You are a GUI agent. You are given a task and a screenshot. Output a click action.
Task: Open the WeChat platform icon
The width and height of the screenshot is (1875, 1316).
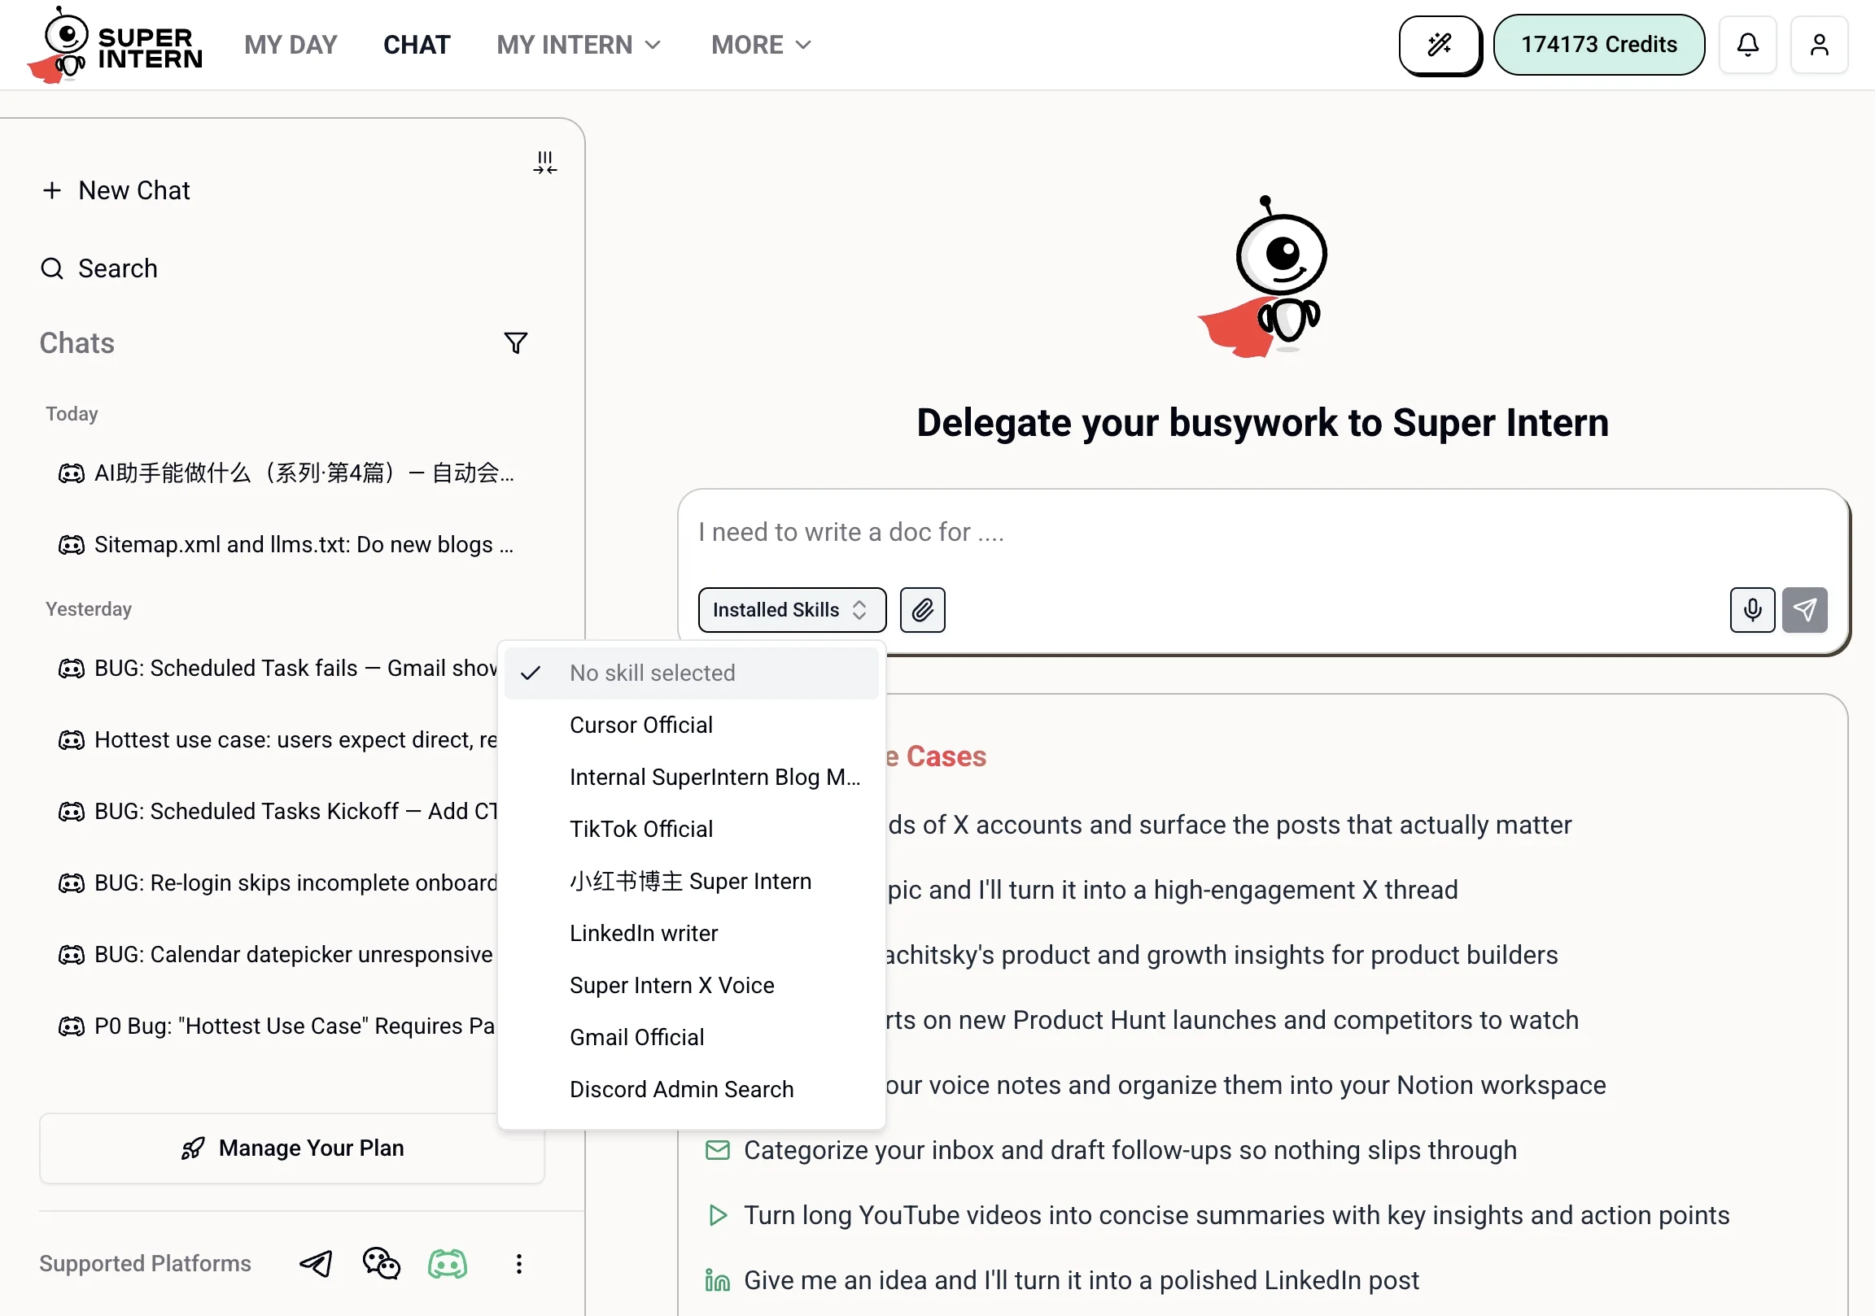382,1264
